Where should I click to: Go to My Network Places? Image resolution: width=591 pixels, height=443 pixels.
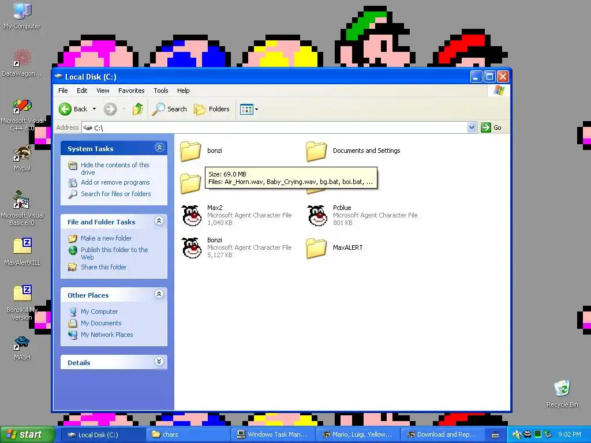pos(107,335)
